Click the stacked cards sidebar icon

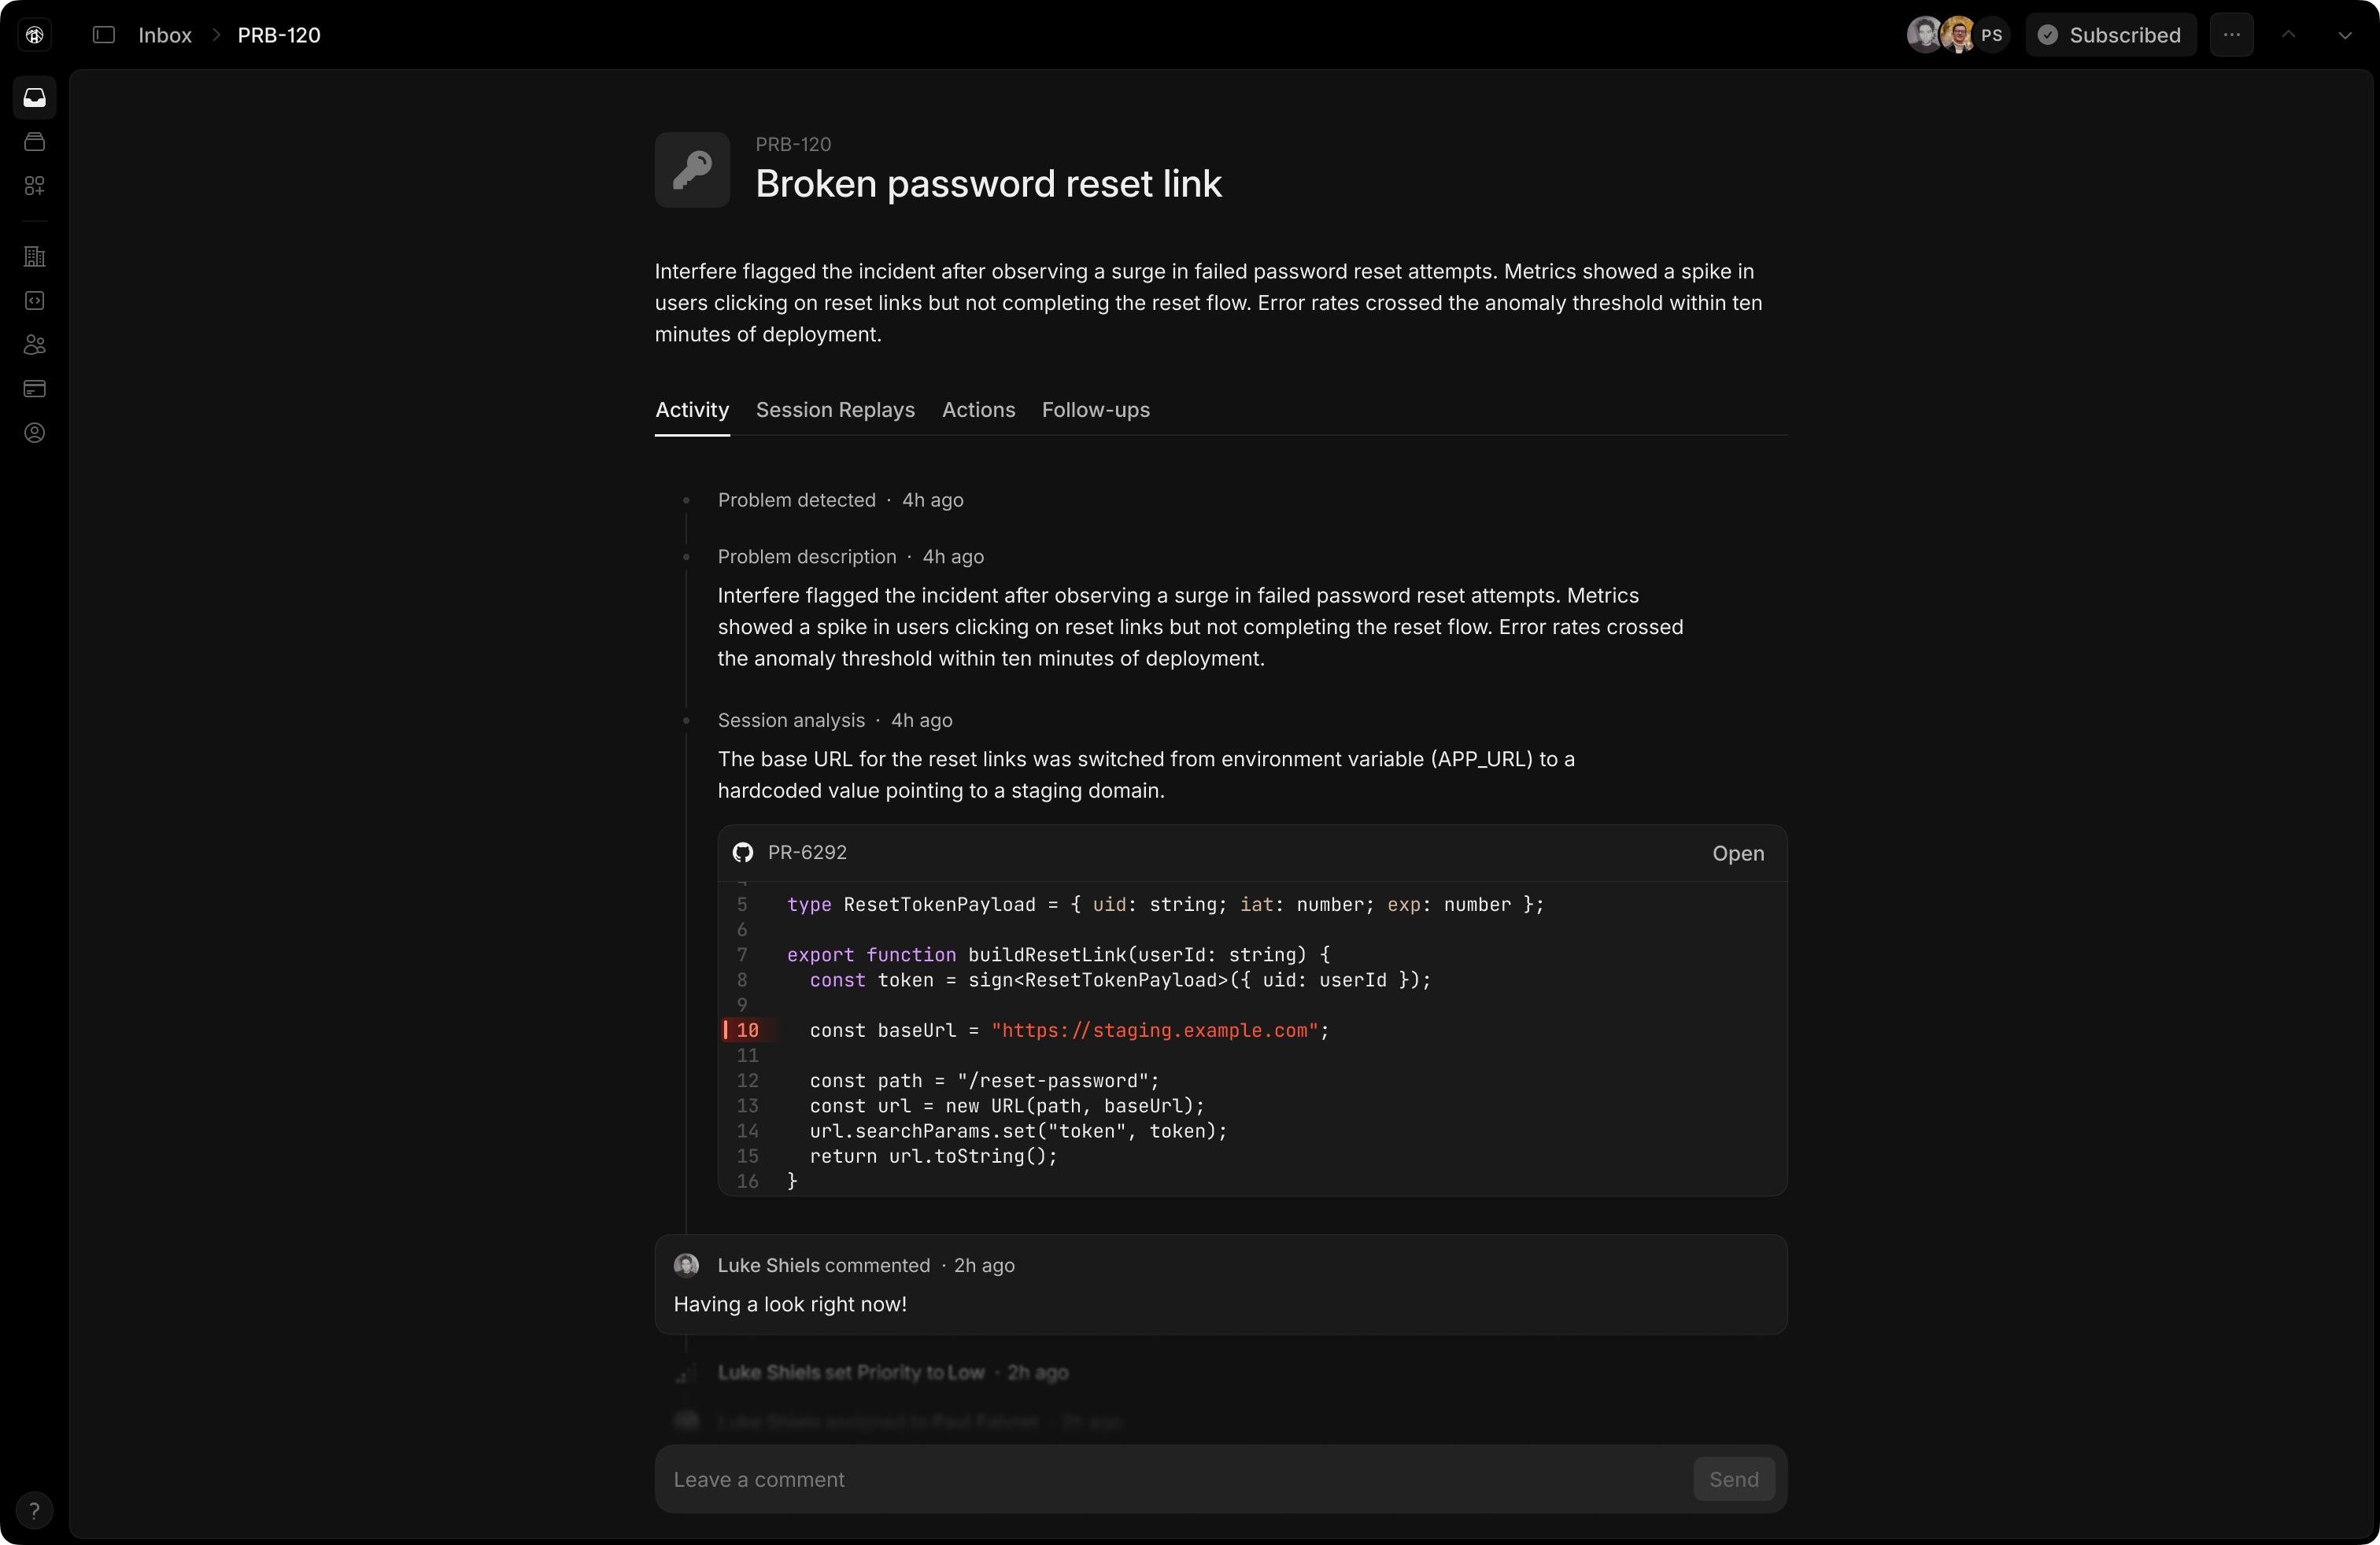(x=35, y=142)
